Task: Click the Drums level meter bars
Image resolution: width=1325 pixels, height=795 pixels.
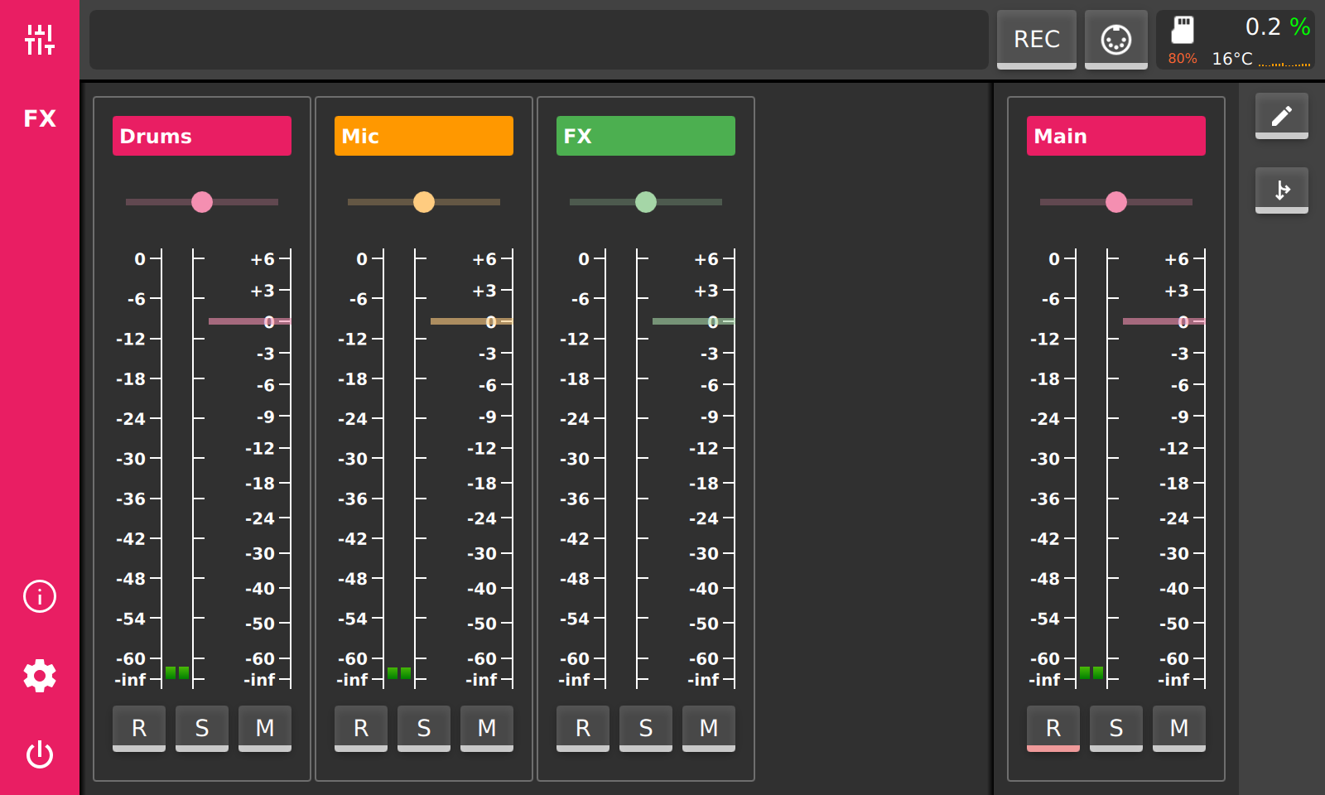Action: [177, 672]
